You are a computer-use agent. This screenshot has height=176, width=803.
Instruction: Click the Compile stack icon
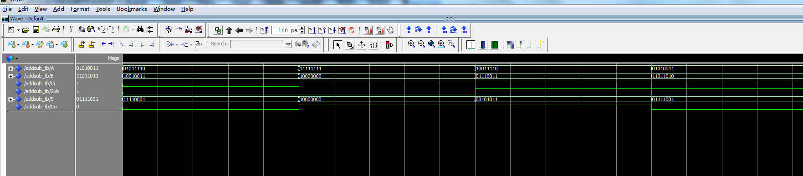[169, 30]
